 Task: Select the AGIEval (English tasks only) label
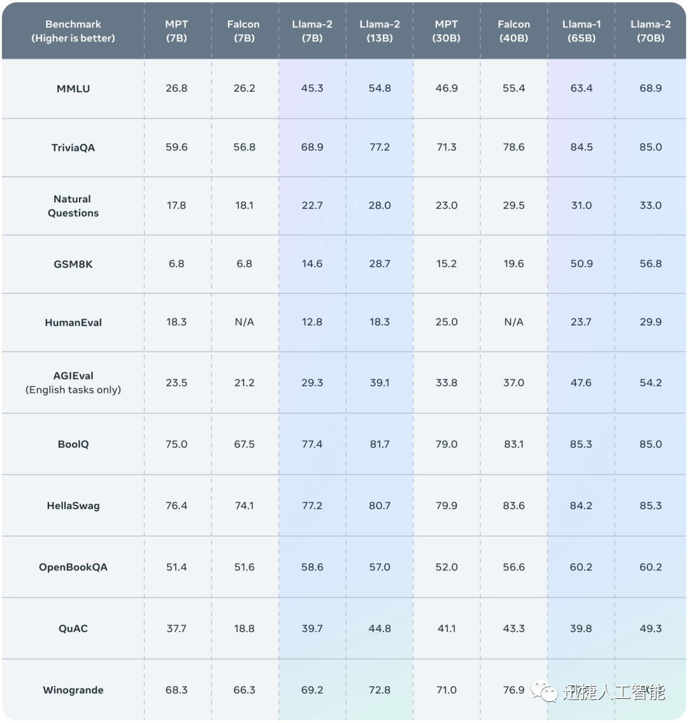[x=73, y=382]
